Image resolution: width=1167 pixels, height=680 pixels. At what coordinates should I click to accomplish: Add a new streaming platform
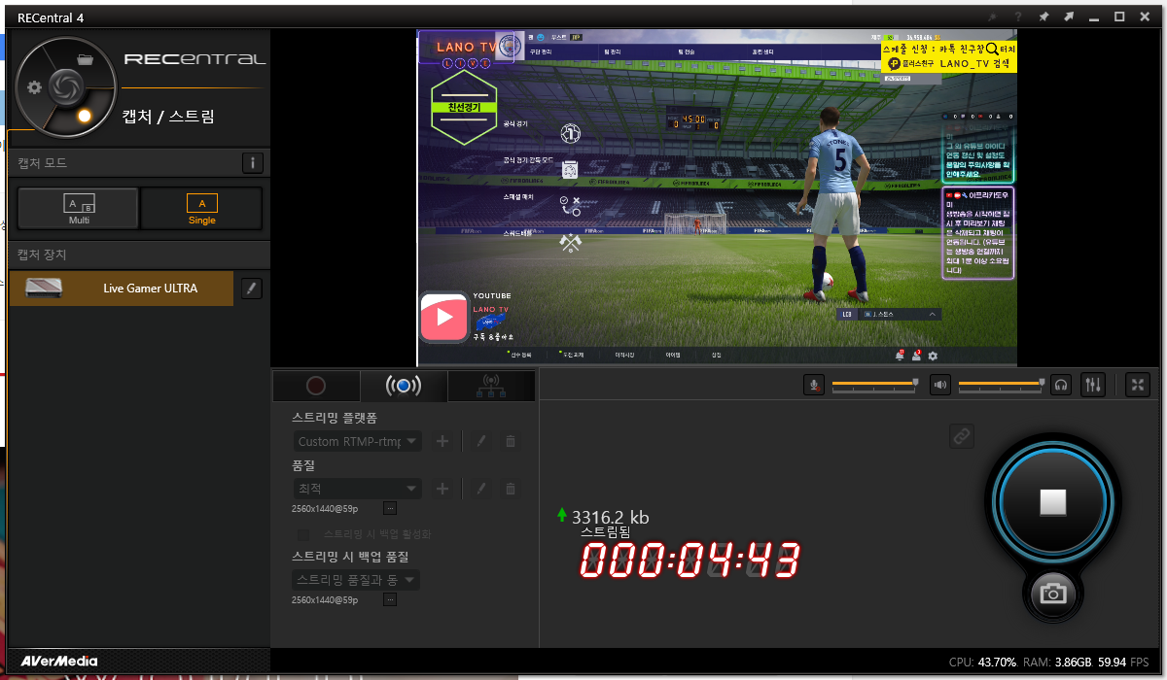(442, 441)
